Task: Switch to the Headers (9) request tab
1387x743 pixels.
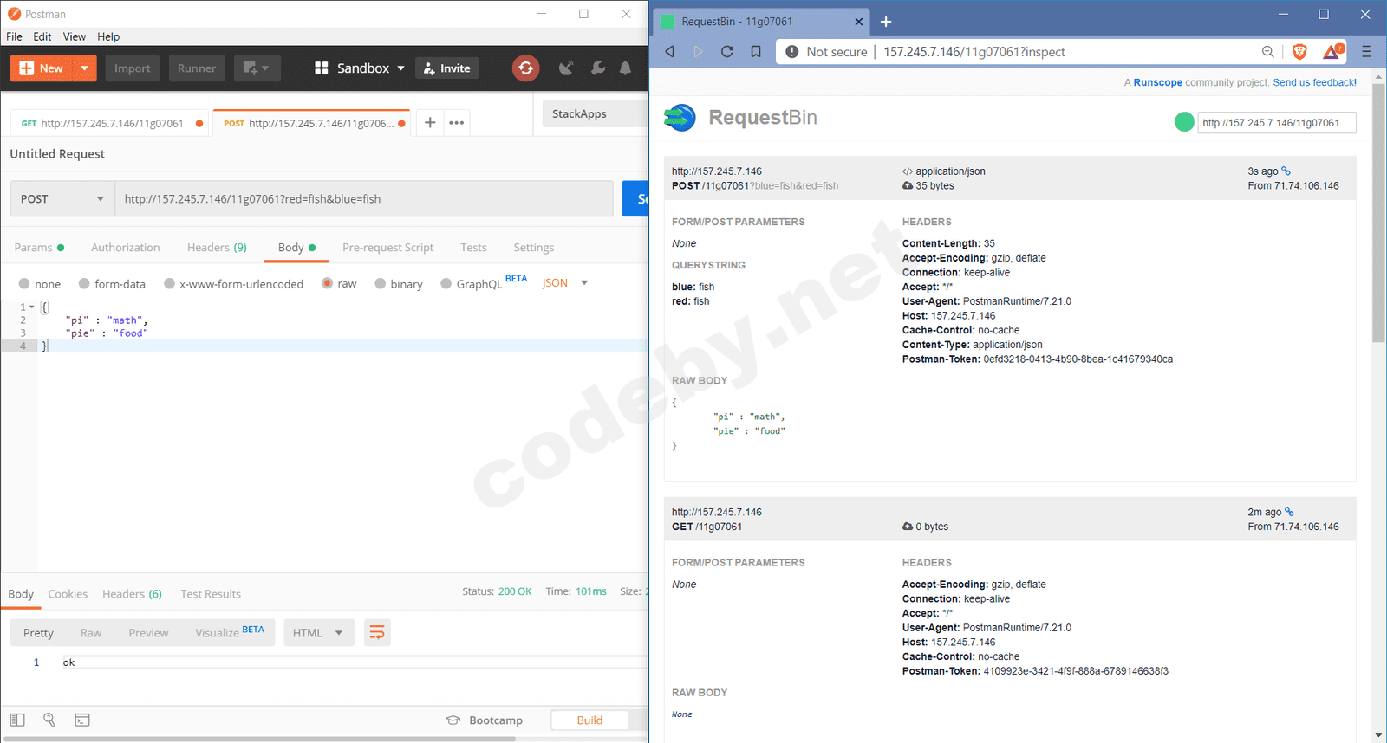Action: pos(217,247)
